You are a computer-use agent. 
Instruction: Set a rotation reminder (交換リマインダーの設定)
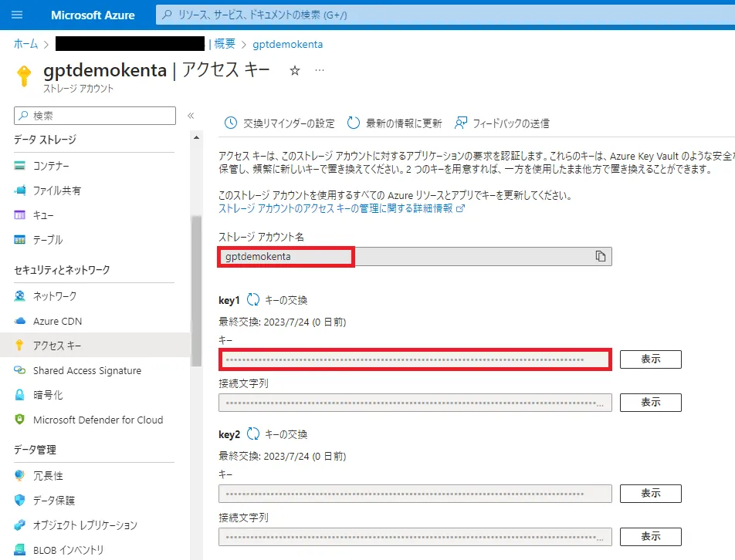click(279, 123)
